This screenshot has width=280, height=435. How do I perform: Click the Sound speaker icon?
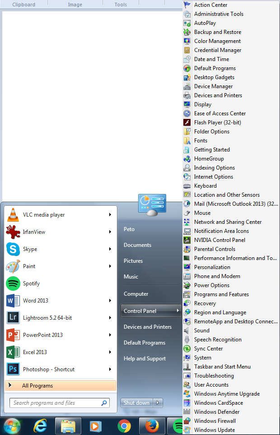tap(187, 331)
